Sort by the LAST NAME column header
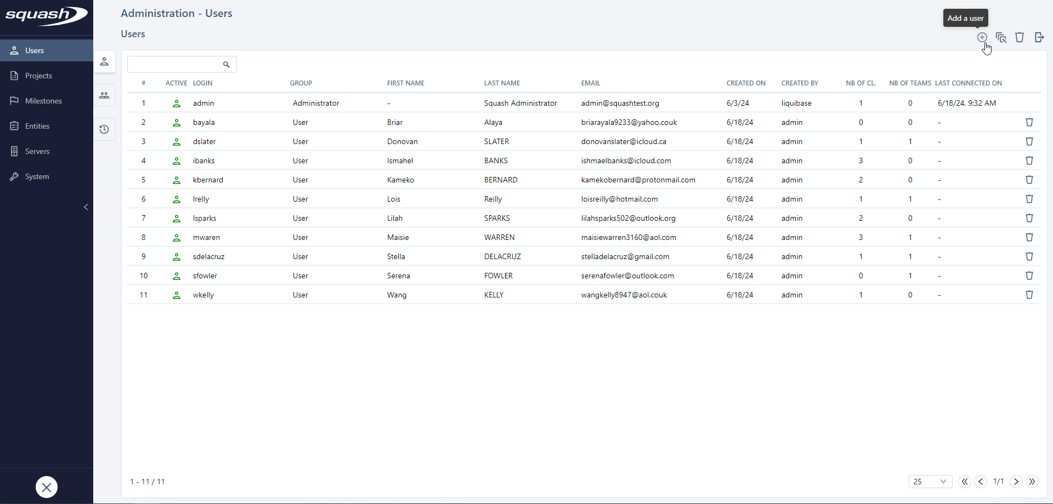Viewport: 1053px width, 504px height. [502, 83]
